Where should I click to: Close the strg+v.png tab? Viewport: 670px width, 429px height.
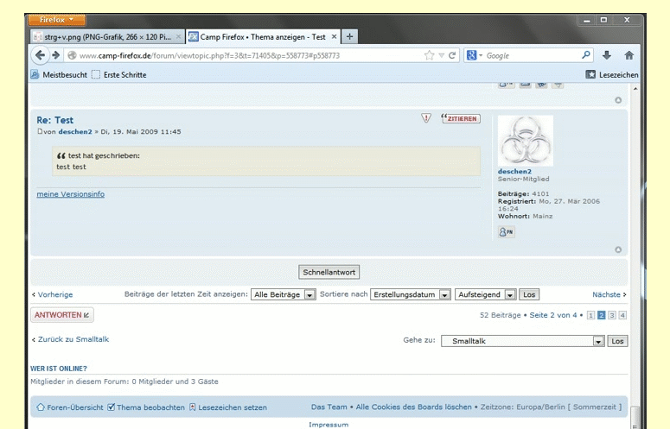179,36
